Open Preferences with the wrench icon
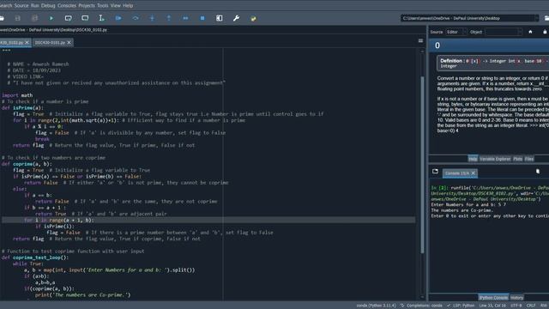Viewport: 549px width, 309px height. (237, 18)
